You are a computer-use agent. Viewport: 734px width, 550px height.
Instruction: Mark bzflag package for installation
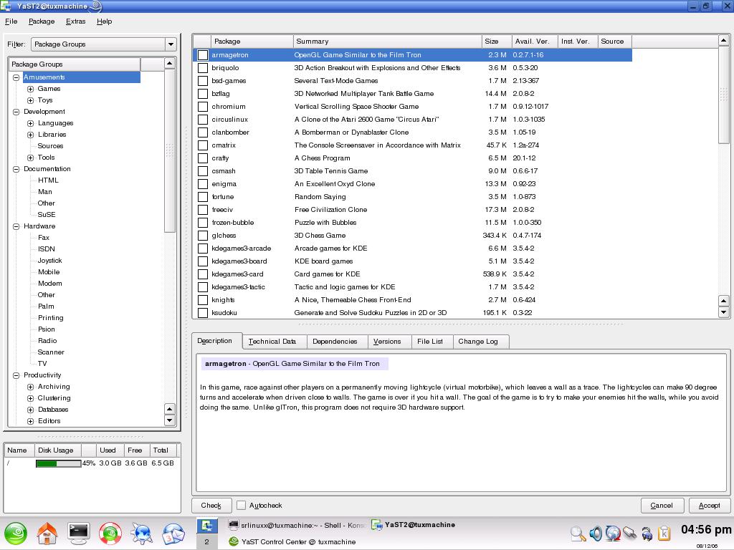(203, 94)
